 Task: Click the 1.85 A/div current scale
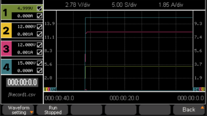(x=171, y=5)
